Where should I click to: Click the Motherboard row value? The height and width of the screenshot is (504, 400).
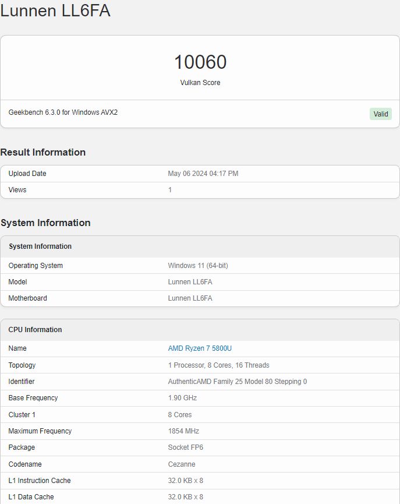coord(190,298)
